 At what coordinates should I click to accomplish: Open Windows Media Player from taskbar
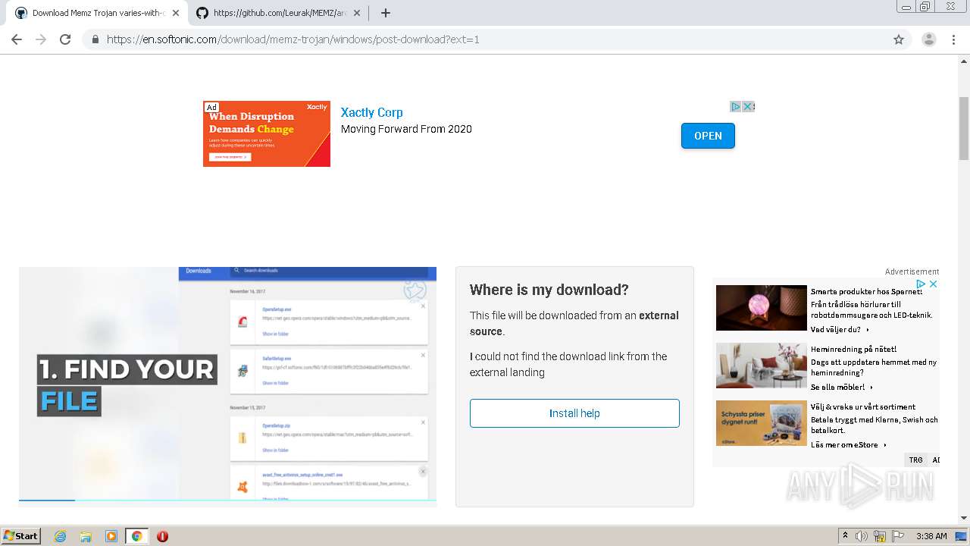(111, 536)
